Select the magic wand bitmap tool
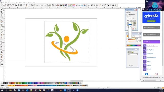This screenshot has width=164, height=92. pos(95,5)
